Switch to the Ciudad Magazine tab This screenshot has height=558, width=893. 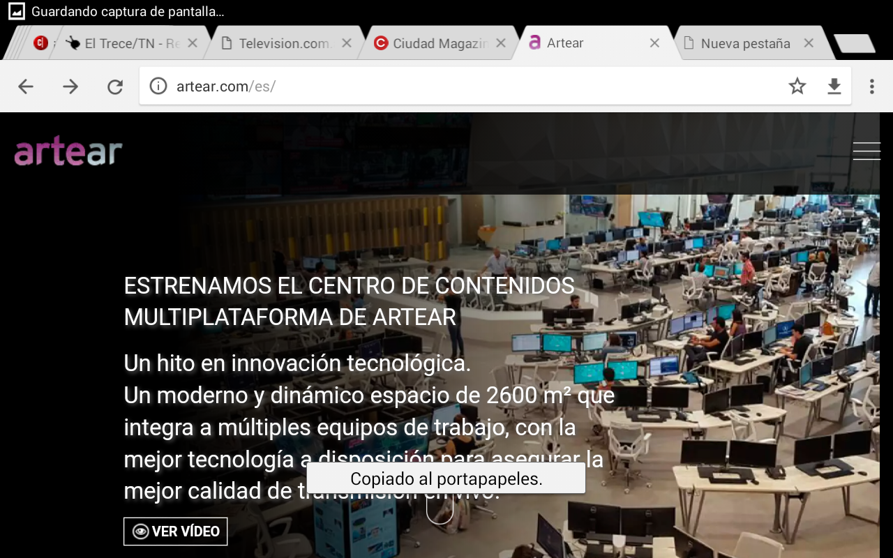(x=440, y=43)
